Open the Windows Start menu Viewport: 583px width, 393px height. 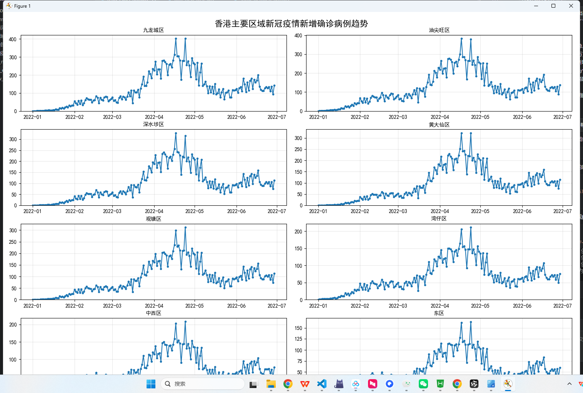tap(151, 384)
